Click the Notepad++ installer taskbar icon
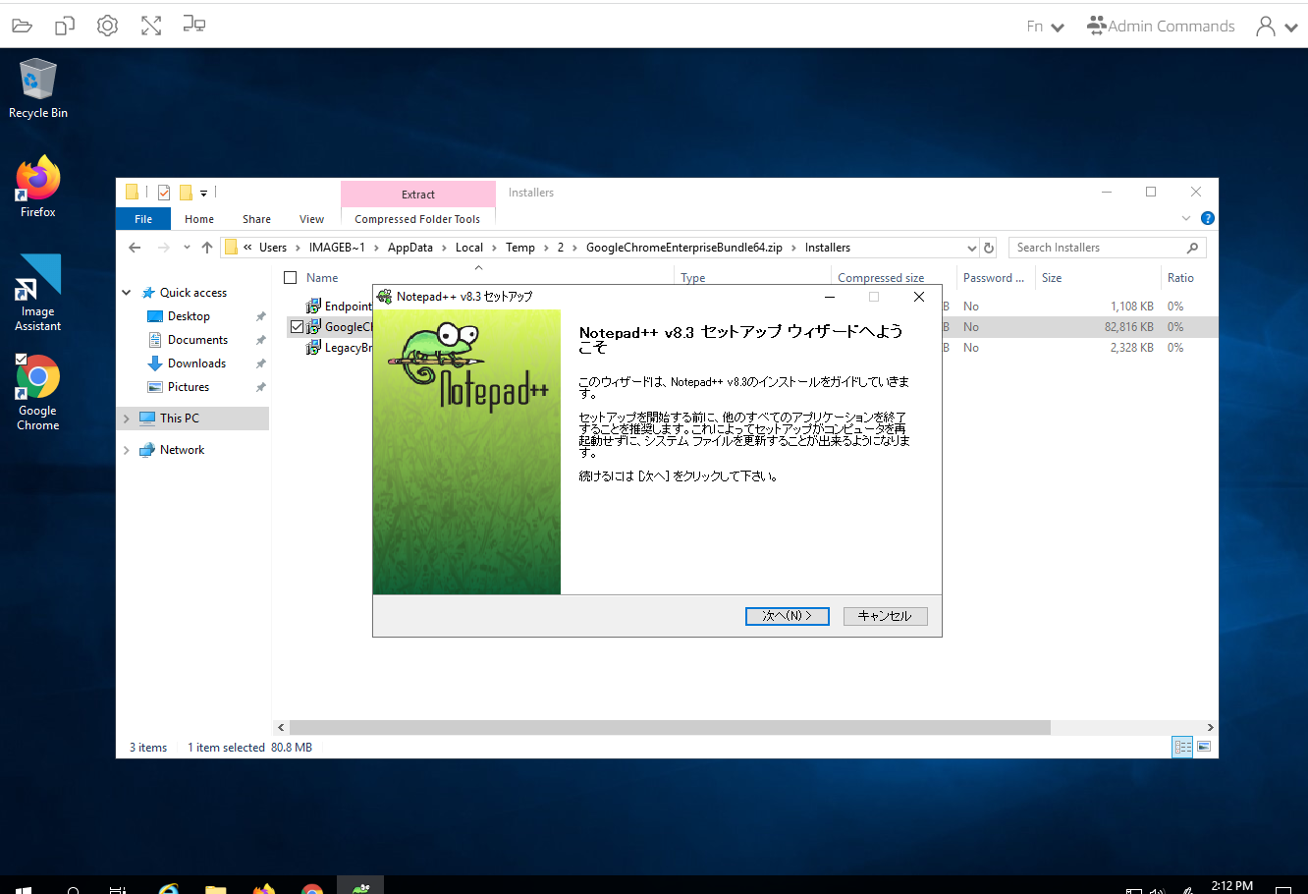Image resolution: width=1308 pixels, height=894 pixels. pos(360,887)
